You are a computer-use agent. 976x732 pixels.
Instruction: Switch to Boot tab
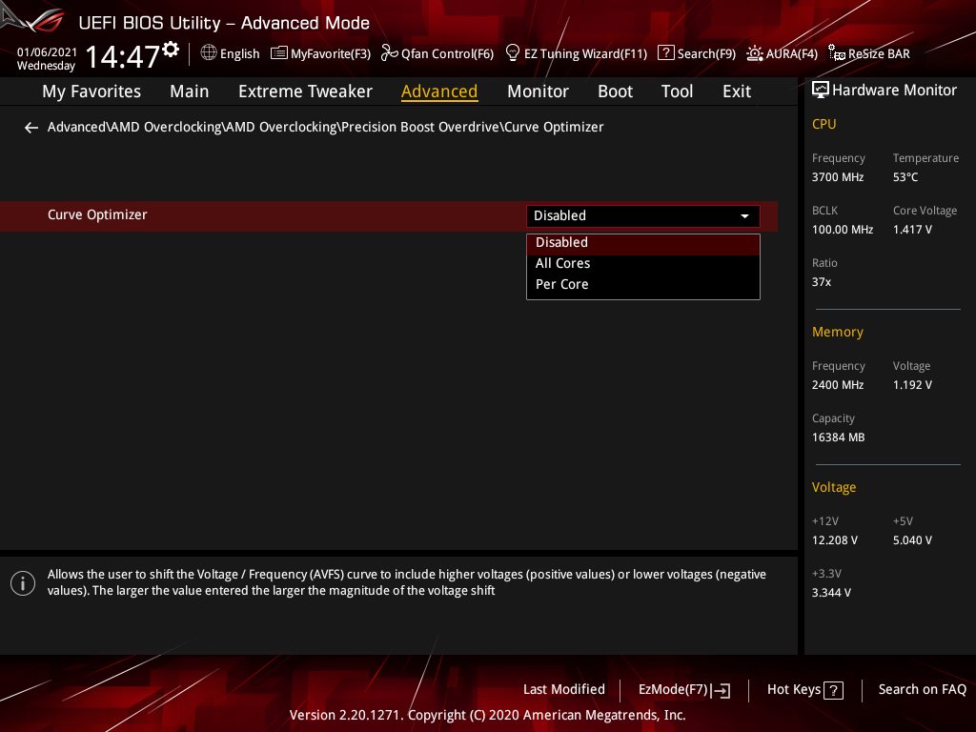tap(615, 91)
